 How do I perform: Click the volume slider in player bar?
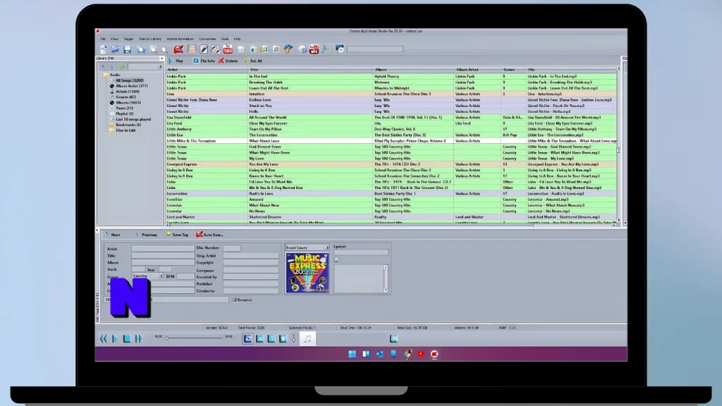click(x=294, y=339)
